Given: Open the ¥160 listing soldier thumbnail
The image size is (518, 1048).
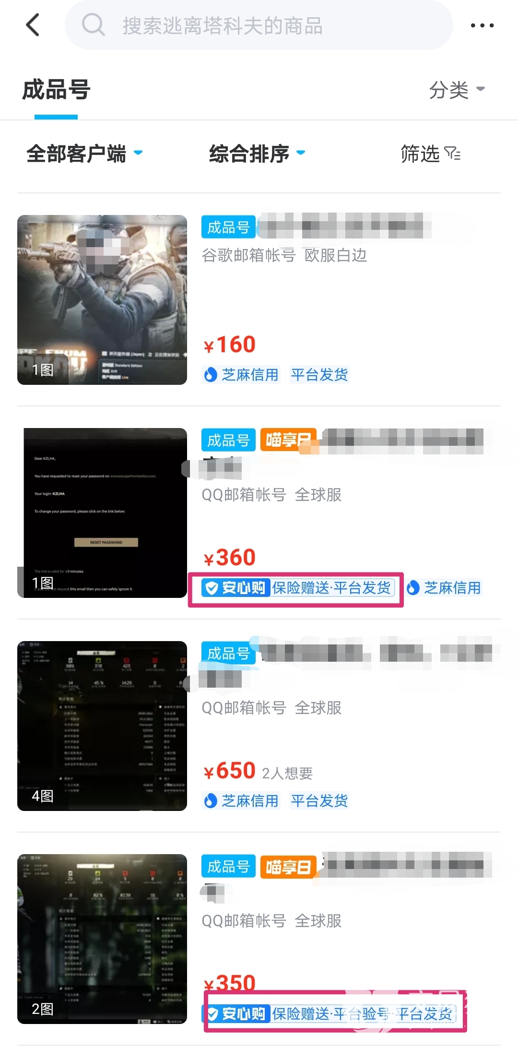Looking at the screenshot, I should coord(102,300).
